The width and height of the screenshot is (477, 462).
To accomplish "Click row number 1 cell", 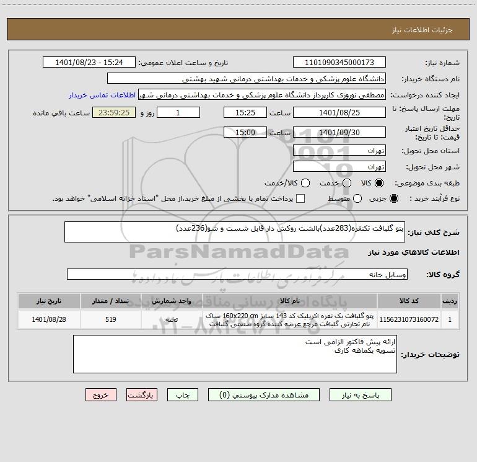I will [450, 319].
